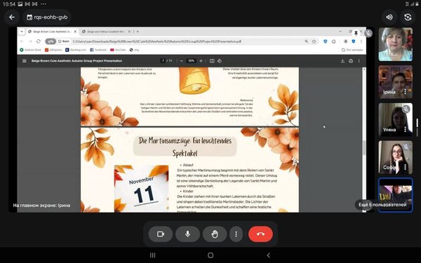The width and height of the screenshot is (421, 263).
Task: Open options menu on Уляна's tile
Action: coord(405,130)
